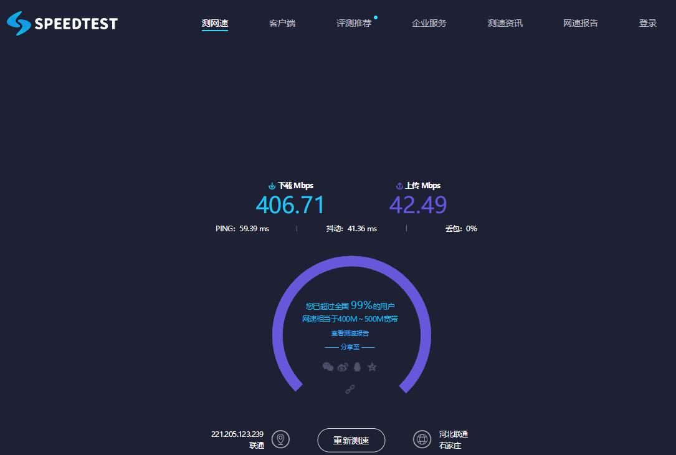The width and height of the screenshot is (676, 455).
Task: Share result via Weibo icon
Action: (x=343, y=367)
